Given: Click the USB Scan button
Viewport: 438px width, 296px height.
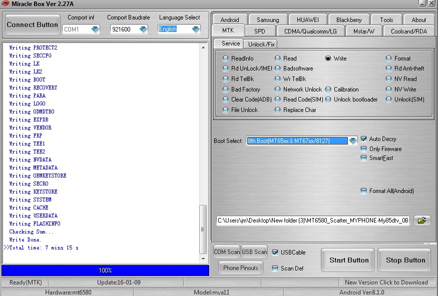Looking at the screenshot, I should (254, 252).
